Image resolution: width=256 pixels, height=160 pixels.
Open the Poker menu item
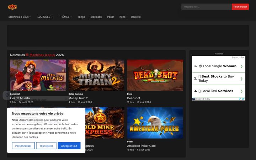pyautogui.click(x=111, y=17)
